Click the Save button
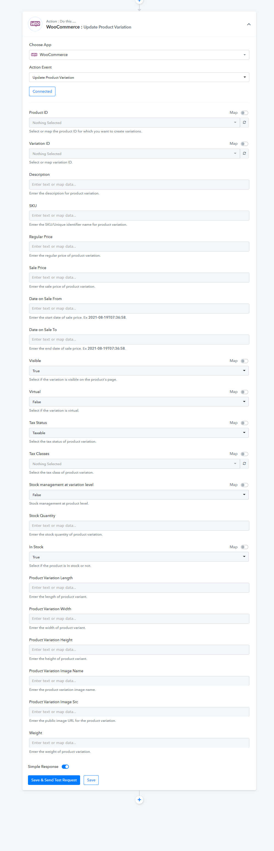This screenshot has width=274, height=851. pyautogui.click(x=91, y=780)
